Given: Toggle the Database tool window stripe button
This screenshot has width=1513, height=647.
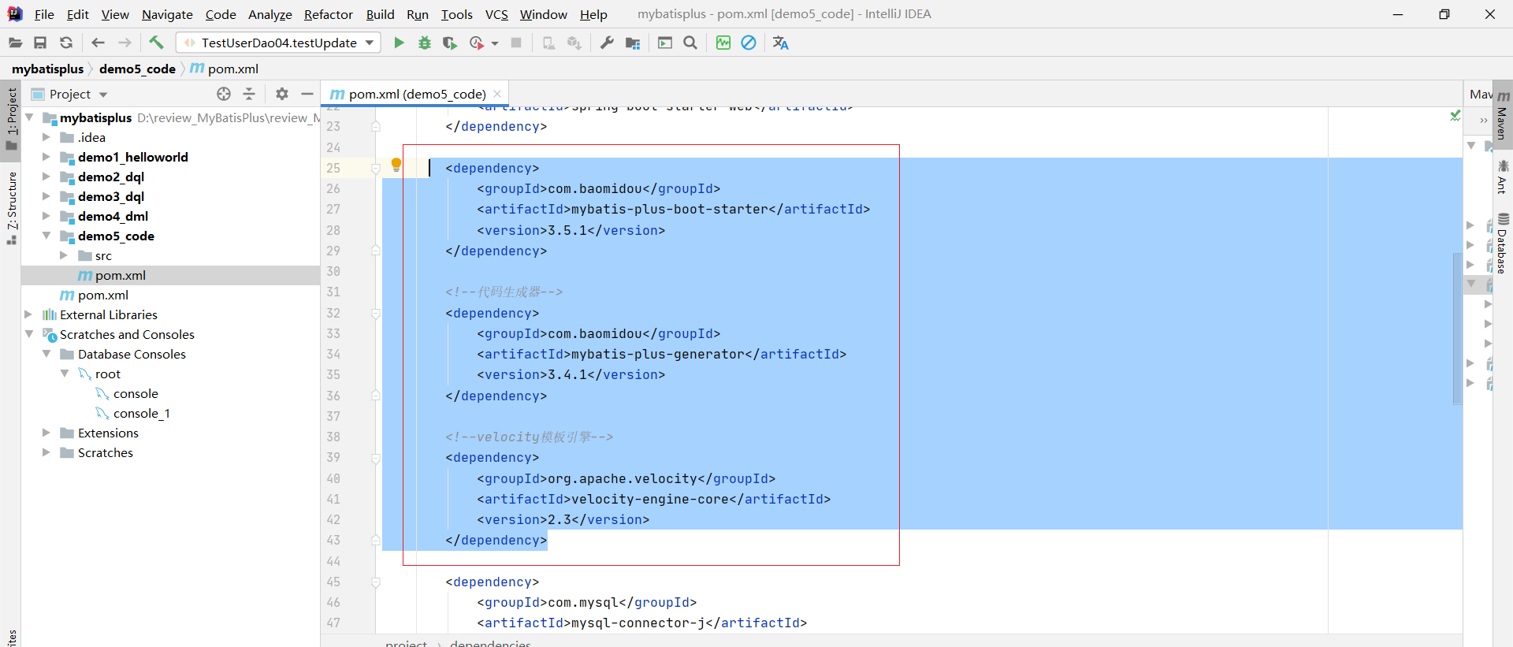Looking at the screenshot, I should tap(1503, 243).
